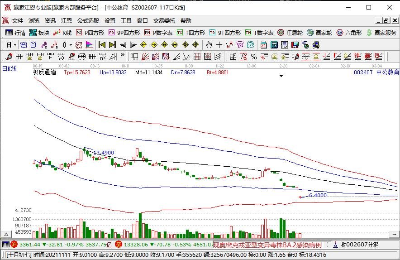Open 赢家服务 with dollar icon

tap(381, 33)
